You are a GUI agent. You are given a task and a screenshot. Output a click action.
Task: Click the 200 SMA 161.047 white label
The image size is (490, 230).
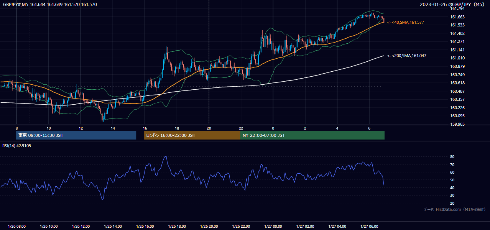point(407,56)
